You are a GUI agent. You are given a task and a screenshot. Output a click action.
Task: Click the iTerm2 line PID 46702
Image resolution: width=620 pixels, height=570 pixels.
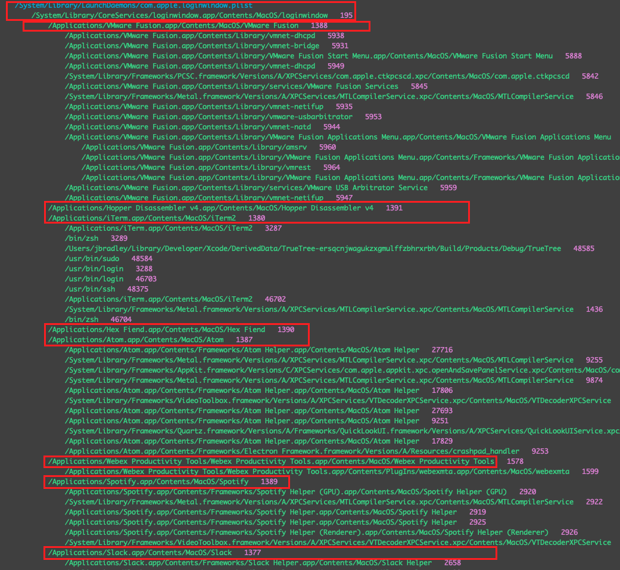tap(175, 299)
